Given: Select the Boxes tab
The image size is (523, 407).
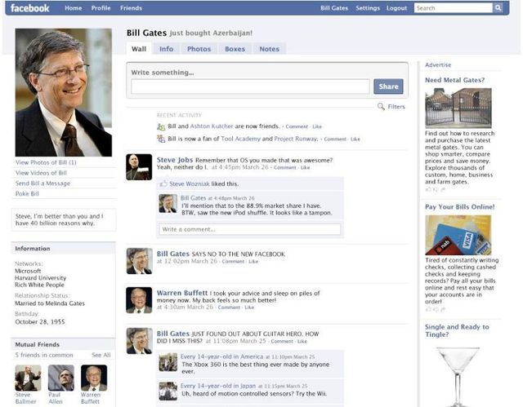Looking at the screenshot, I should coord(235,49).
